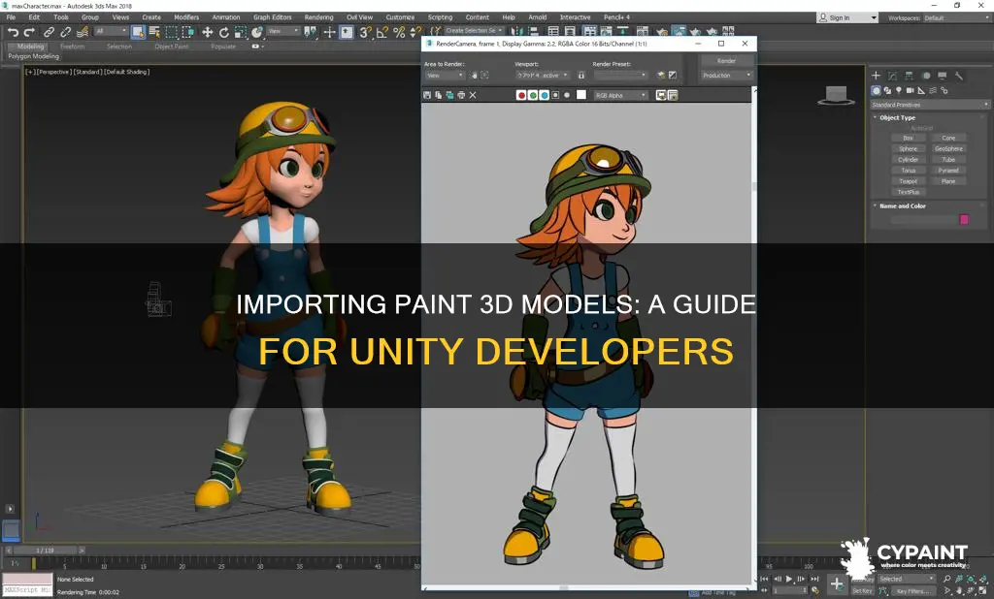Click the Teapot primitive button
Viewport: 994px width, 599px height.
point(909,181)
